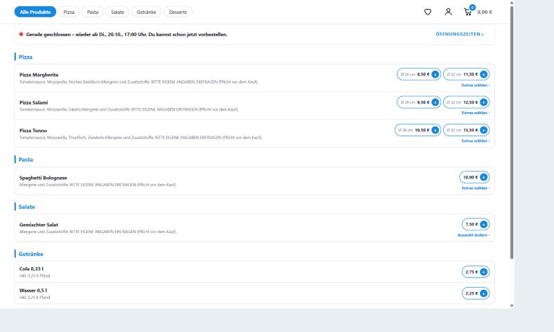554x332 pixels.
Task: Switch to the Getränke category tab
Action: click(x=146, y=12)
